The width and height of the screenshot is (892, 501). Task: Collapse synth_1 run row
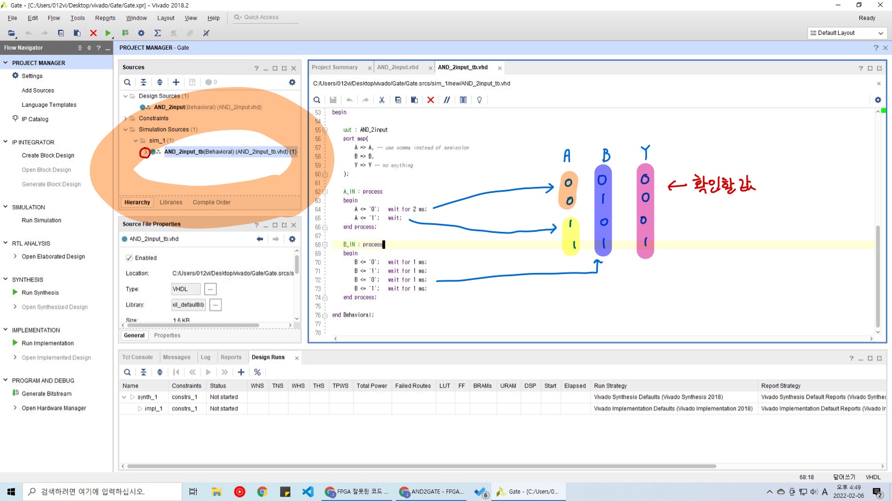pyautogui.click(x=125, y=397)
